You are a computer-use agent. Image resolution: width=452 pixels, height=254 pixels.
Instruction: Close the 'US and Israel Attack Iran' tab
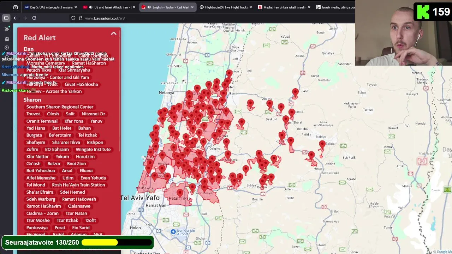(134, 7)
